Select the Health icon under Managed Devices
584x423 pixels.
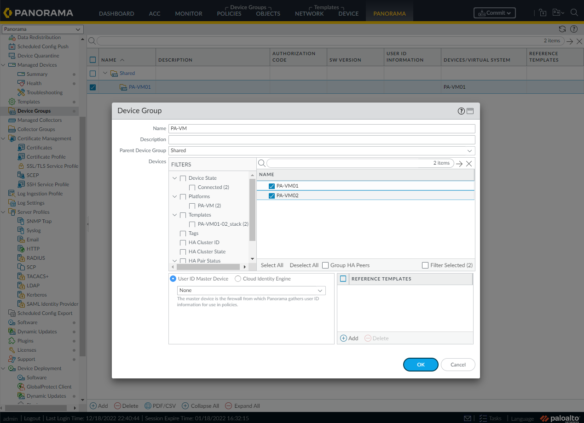pyautogui.click(x=21, y=83)
